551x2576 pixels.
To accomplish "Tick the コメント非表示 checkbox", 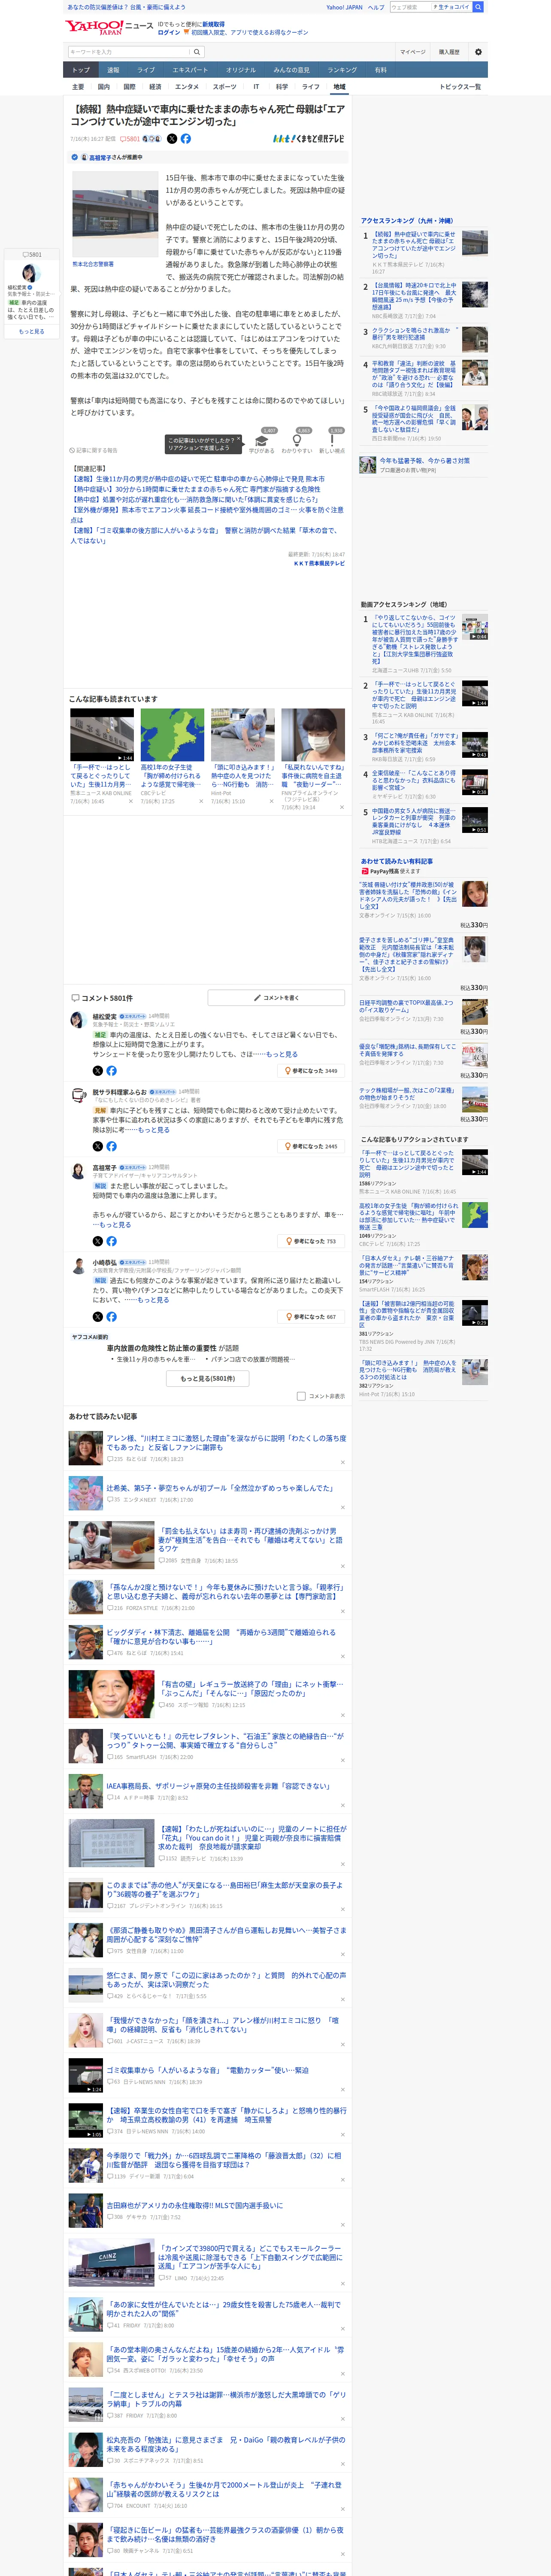I will (x=301, y=1396).
